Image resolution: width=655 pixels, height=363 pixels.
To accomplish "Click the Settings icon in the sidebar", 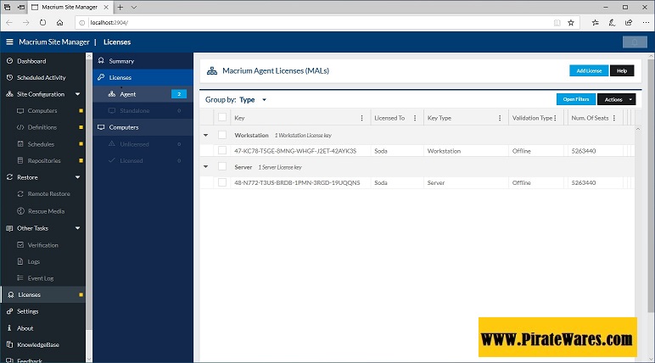I will [8, 311].
